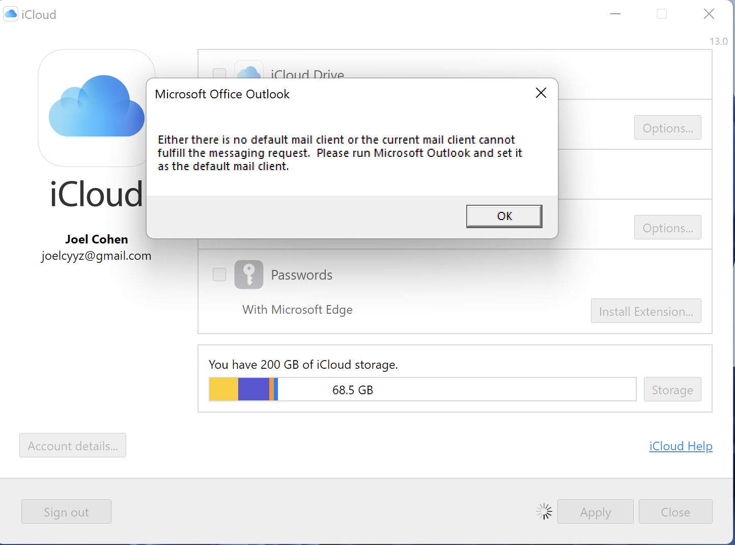Image resolution: width=735 pixels, height=545 pixels.
Task: Click the Close button at the bottom
Action: 675,511
